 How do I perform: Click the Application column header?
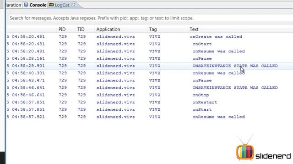[x=108, y=29]
